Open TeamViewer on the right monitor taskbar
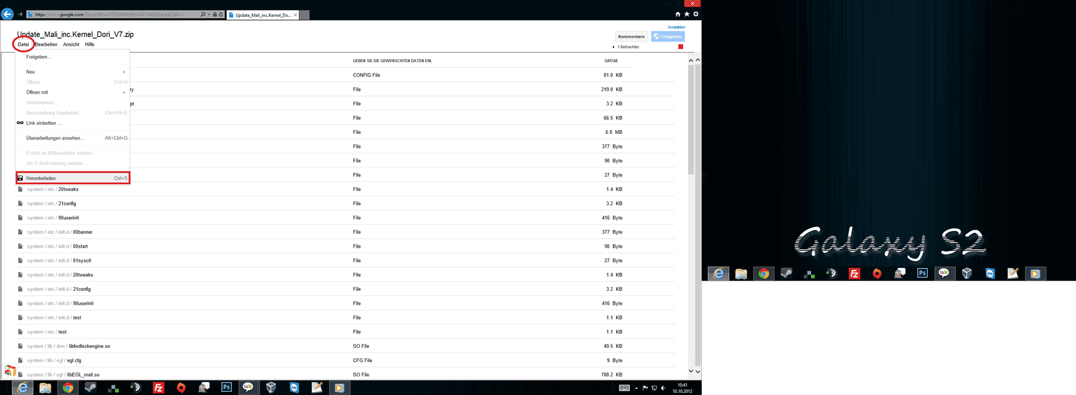Image resolution: width=1076 pixels, height=395 pixels. 990,273
